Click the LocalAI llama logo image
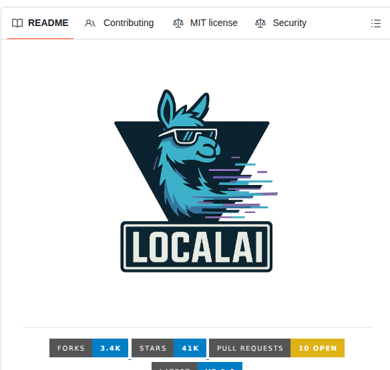390x370 pixels. 196,181
